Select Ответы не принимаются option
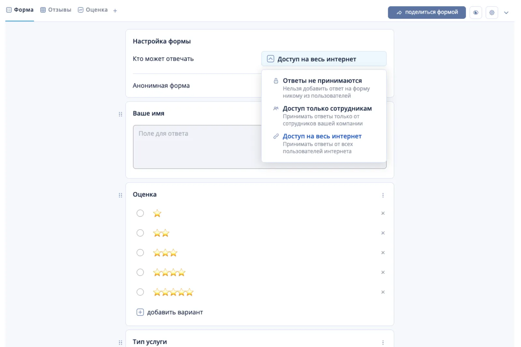The width and height of the screenshot is (521, 347). click(324, 88)
